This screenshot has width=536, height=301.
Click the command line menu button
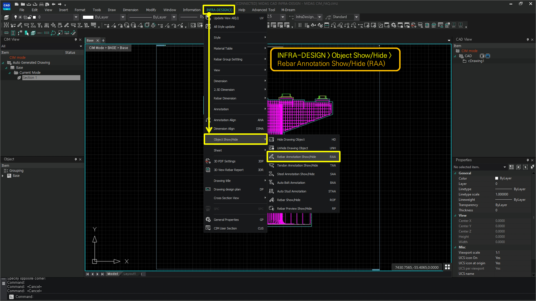tap(4, 284)
